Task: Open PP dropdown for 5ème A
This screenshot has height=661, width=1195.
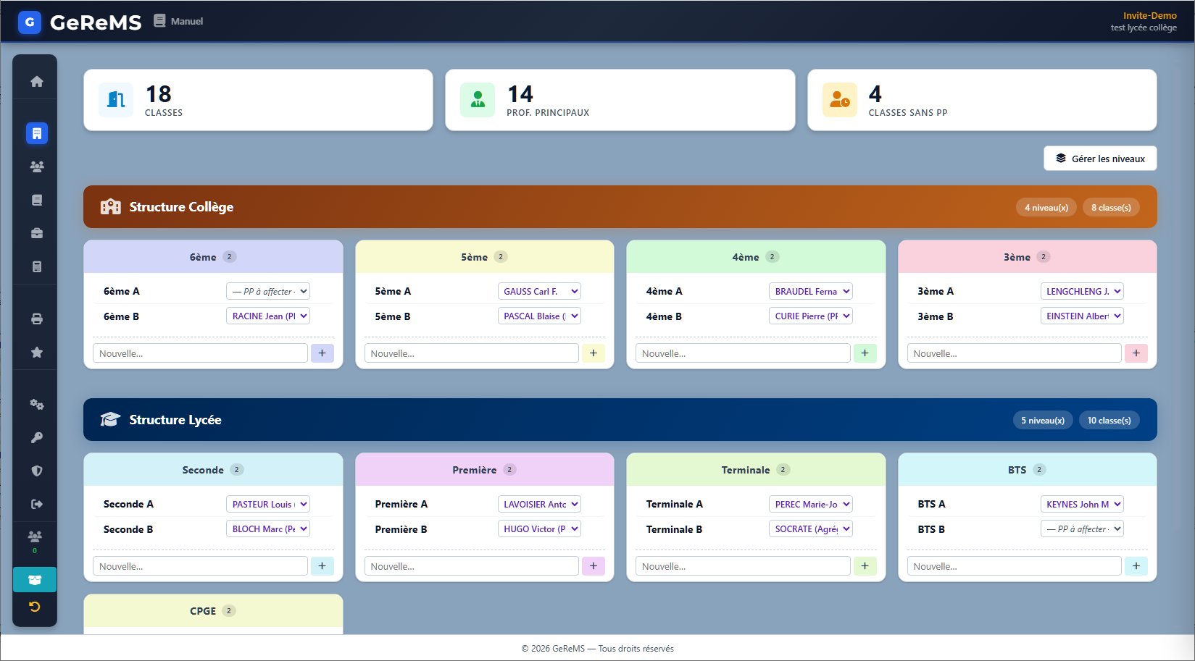Action: pyautogui.click(x=539, y=291)
